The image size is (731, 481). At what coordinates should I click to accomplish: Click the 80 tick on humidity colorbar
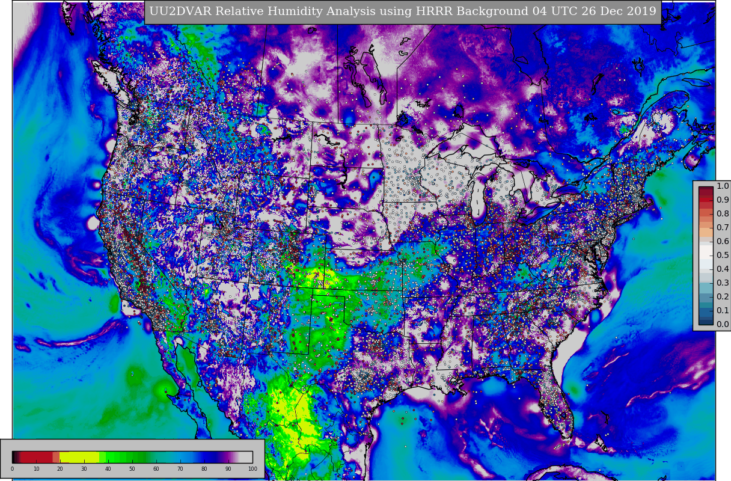204,469
